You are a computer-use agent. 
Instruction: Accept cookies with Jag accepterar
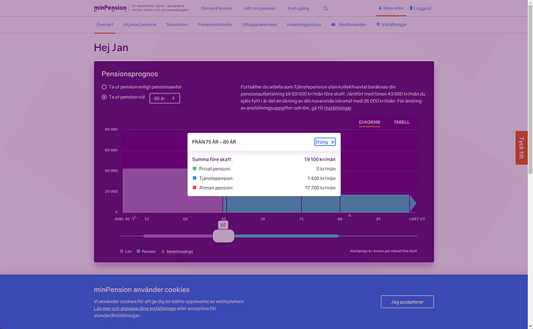(x=407, y=302)
